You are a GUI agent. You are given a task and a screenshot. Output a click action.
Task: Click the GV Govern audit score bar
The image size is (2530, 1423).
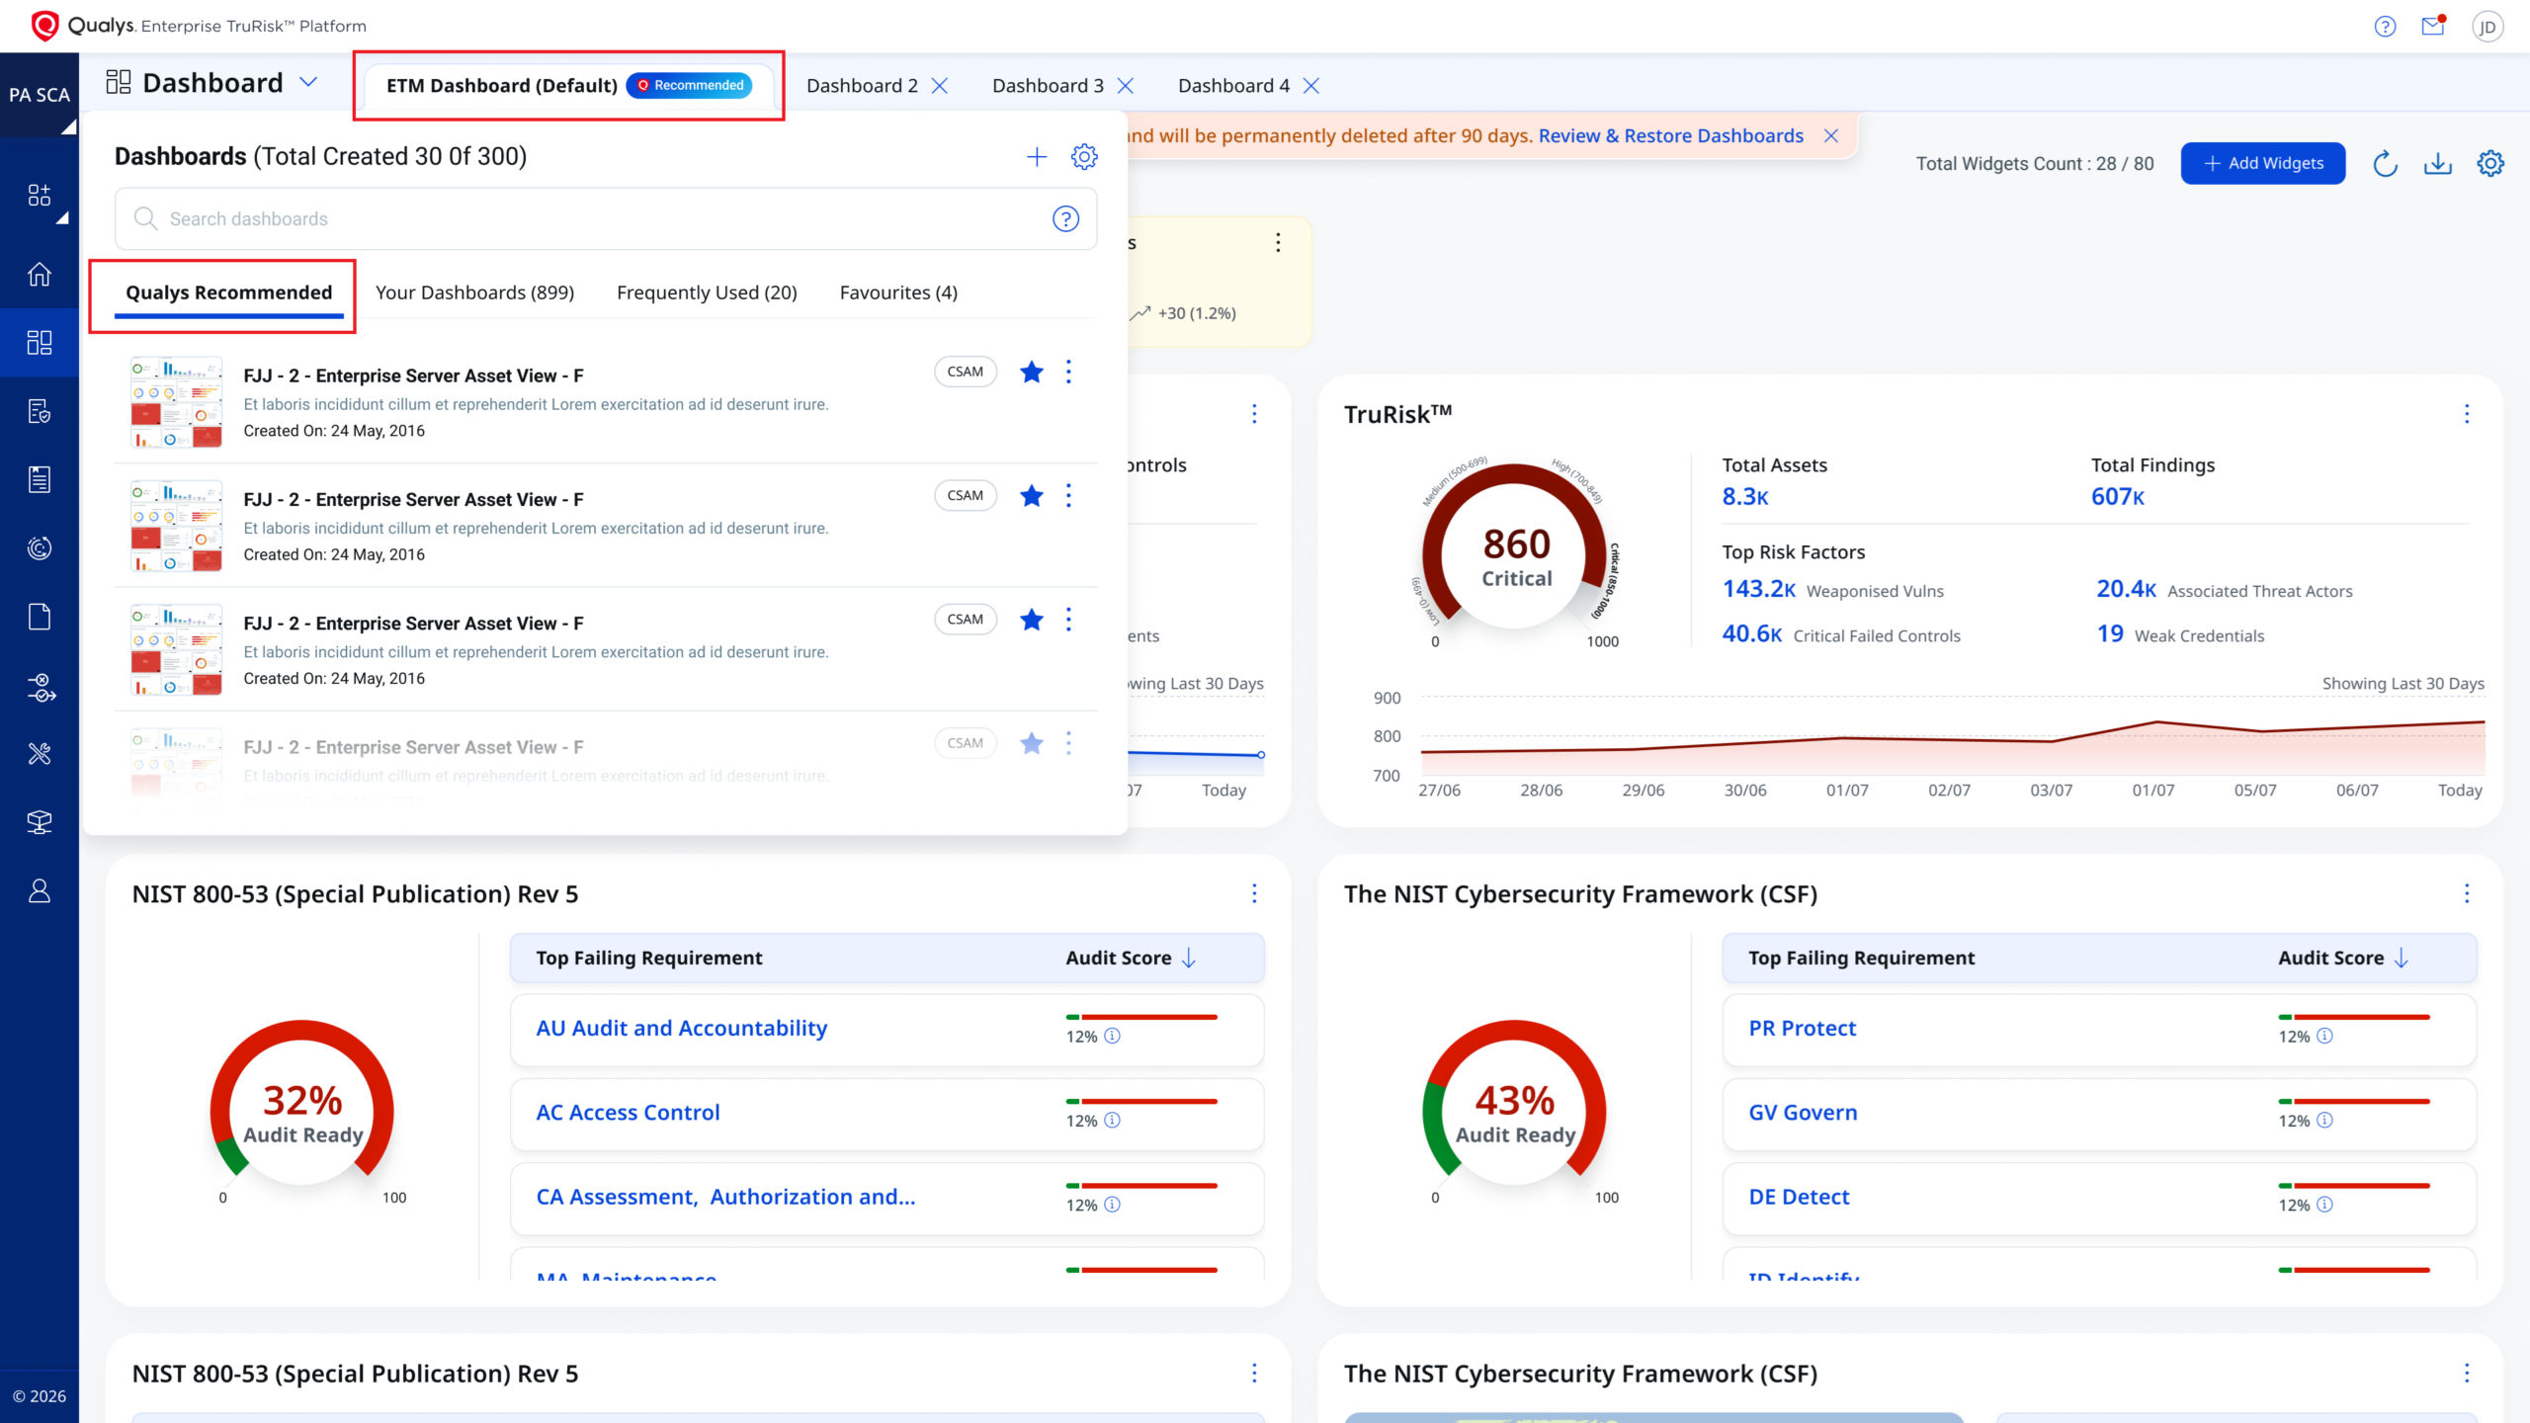click(2354, 1101)
